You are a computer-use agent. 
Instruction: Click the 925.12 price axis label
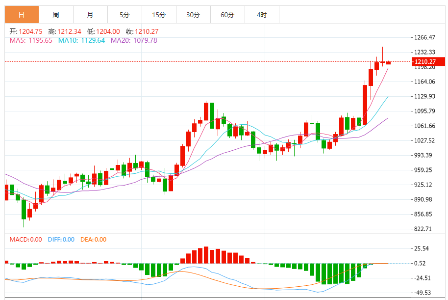click(x=423, y=185)
